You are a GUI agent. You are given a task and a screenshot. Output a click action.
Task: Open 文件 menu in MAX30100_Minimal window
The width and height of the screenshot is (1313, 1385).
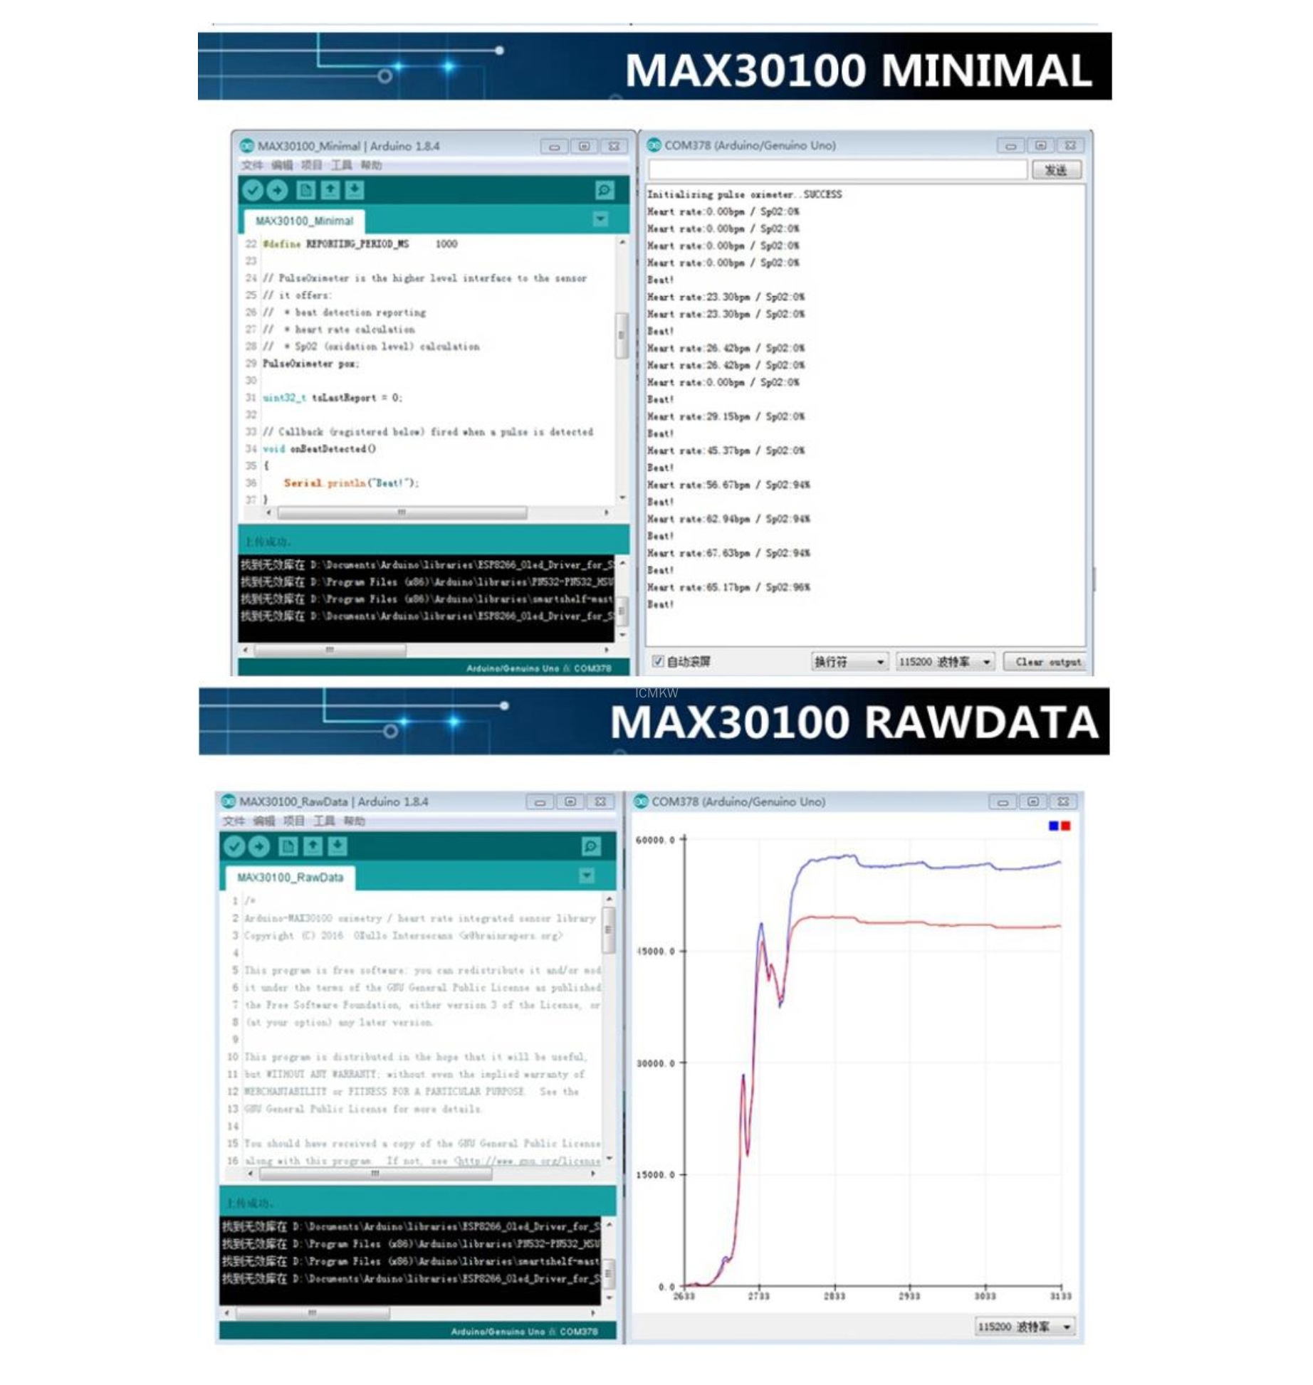tap(251, 165)
